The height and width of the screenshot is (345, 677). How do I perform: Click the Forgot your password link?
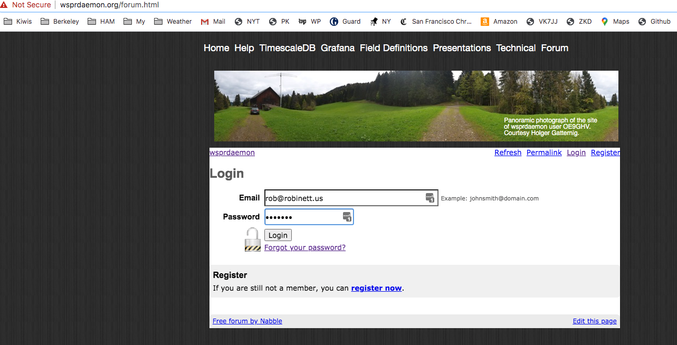[x=305, y=247]
